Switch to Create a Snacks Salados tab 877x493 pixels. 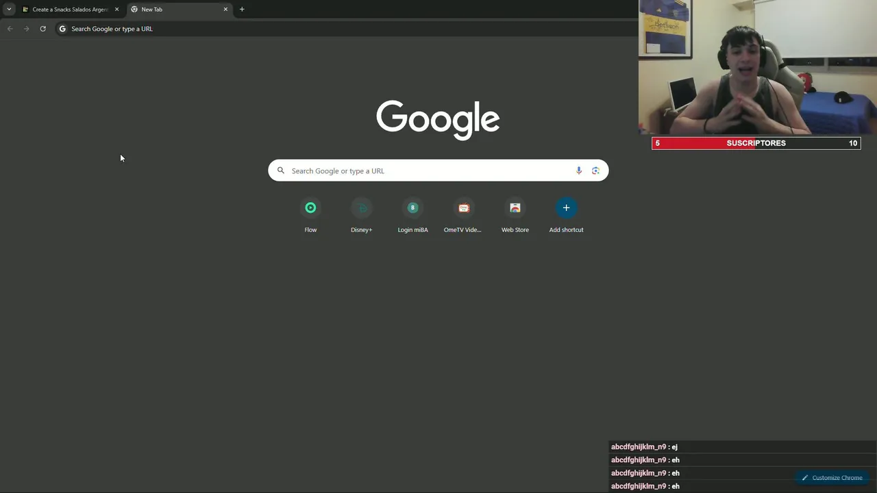[71, 10]
